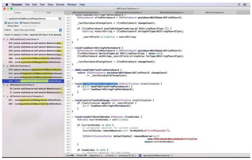
Task: Open the Help menu
Action: pos(82,5)
